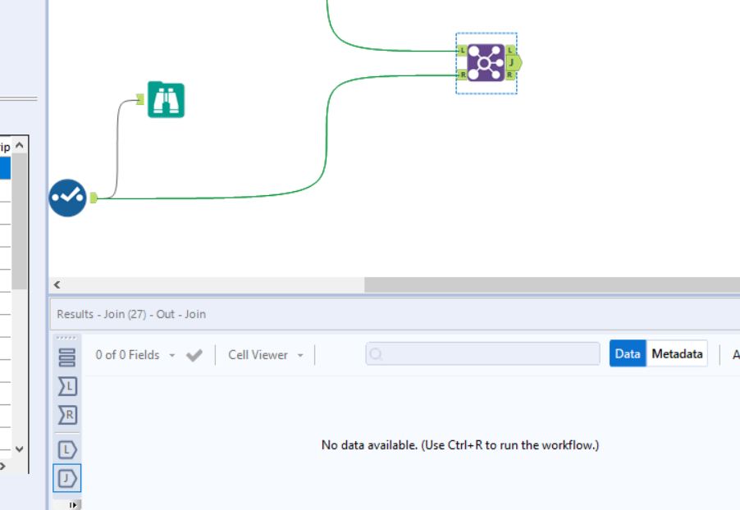Click the horizontal canvas scrollbar
Screen dimensions: 740x510
coord(550,284)
